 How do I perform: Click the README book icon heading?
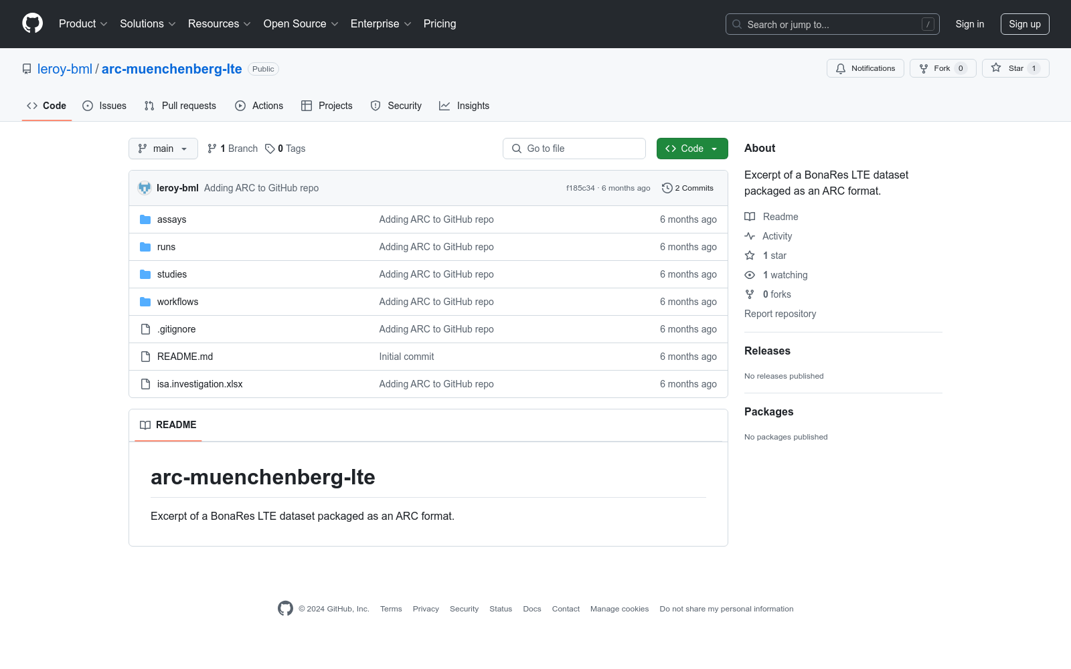145,425
